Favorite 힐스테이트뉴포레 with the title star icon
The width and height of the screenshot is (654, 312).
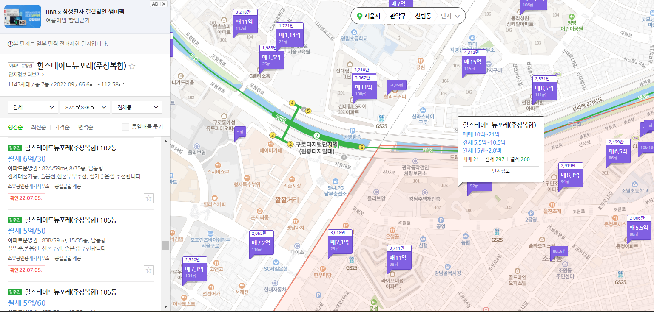point(132,66)
